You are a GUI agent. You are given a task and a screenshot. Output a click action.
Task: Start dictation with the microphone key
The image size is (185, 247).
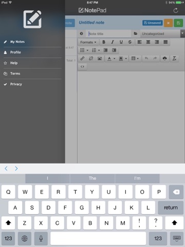pyautogui.click(x=41, y=238)
